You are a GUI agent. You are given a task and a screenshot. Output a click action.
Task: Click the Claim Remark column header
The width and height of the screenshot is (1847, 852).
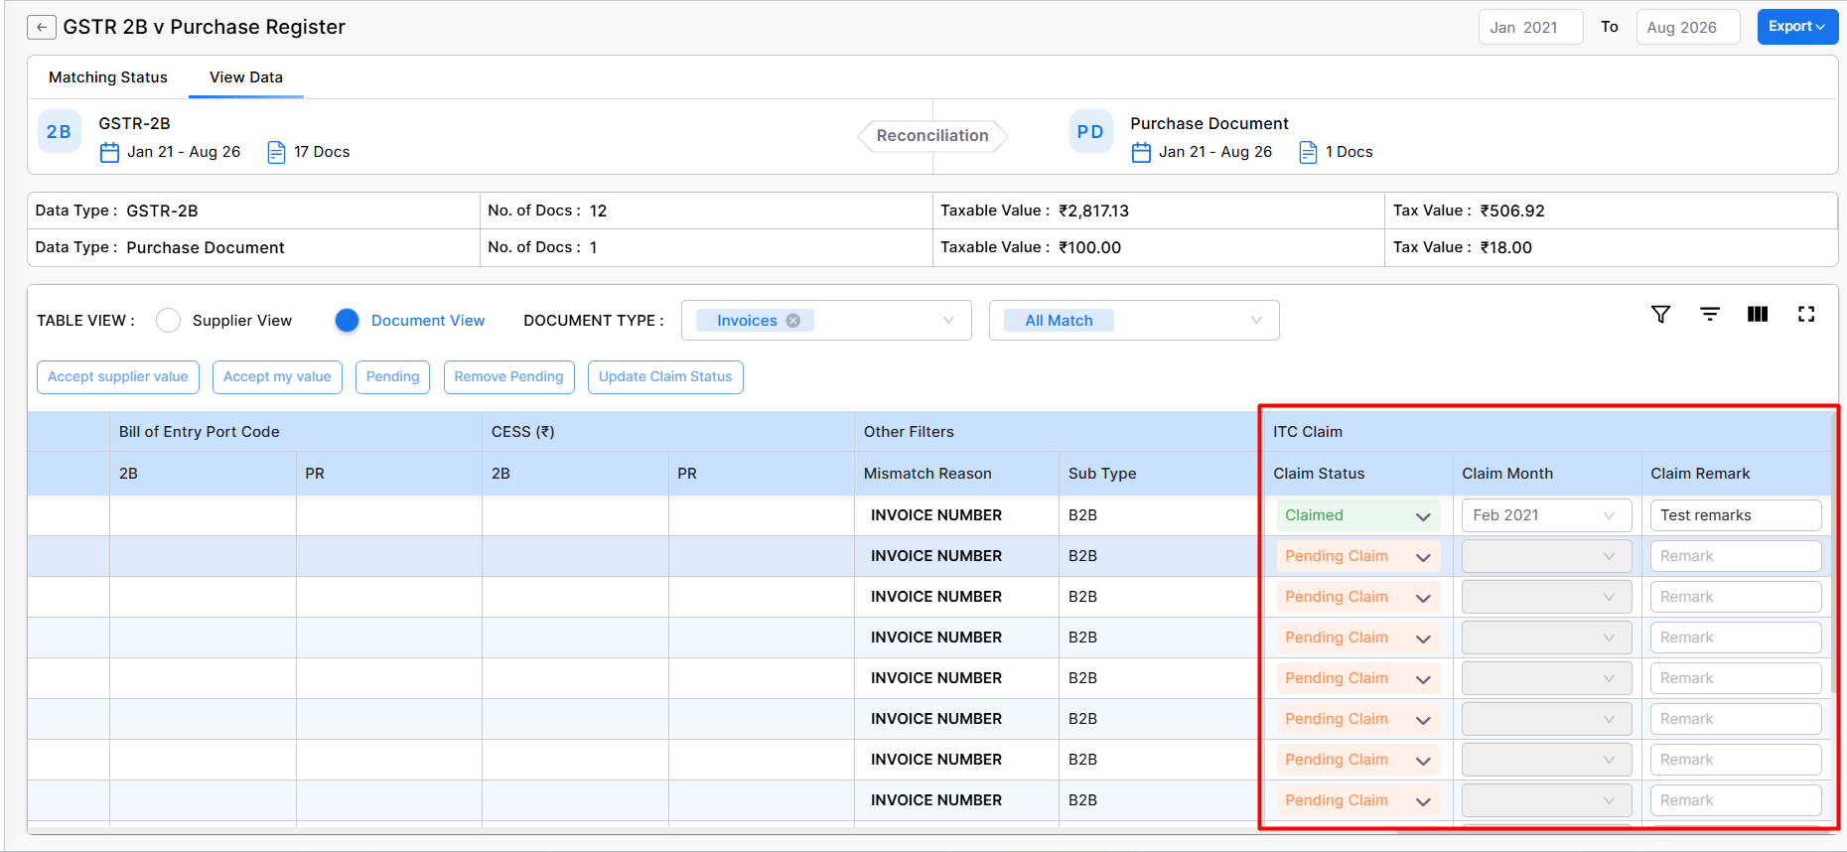pos(1700,474)
